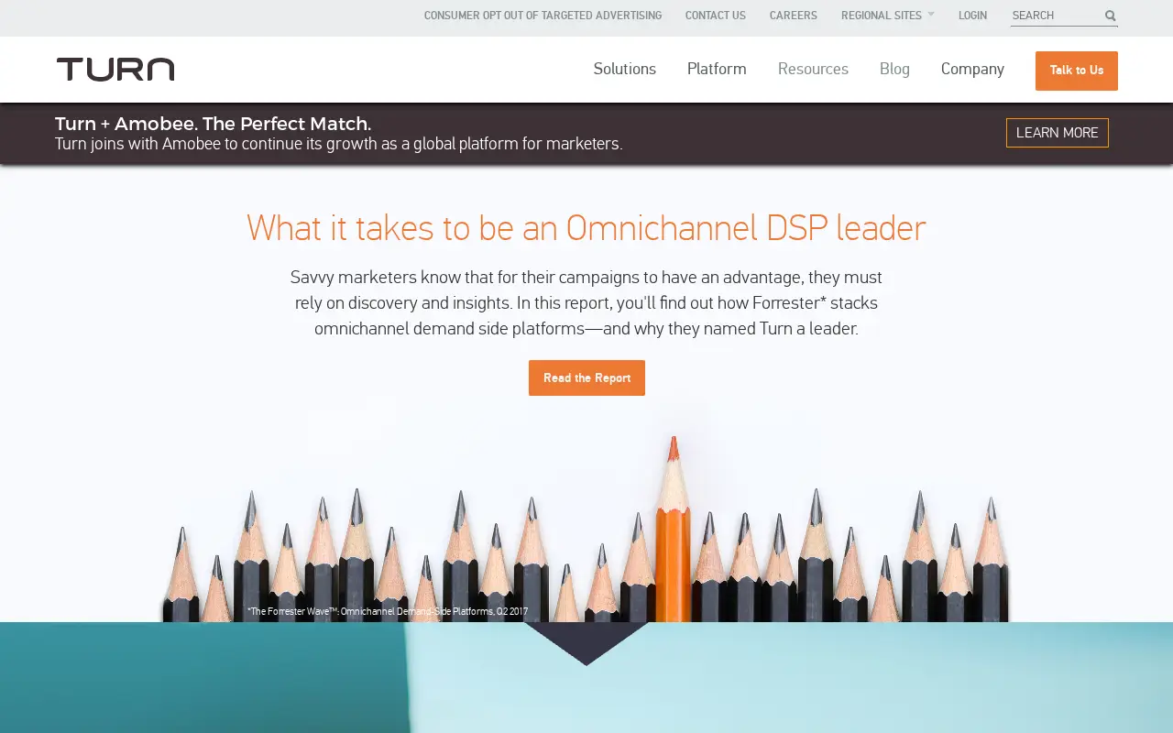Open the Solutions menu
This screenshot has height=733, width=1173.
pyautogui.click(x=625, y=70)
